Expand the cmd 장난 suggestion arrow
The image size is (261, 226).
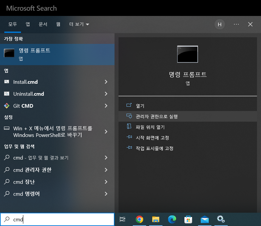coord(106,182)
